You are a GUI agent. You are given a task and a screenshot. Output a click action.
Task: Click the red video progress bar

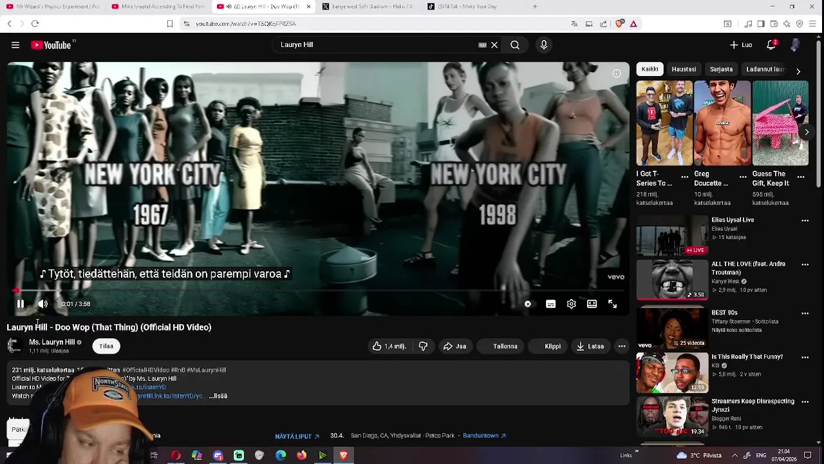click(x=319, y=291)
